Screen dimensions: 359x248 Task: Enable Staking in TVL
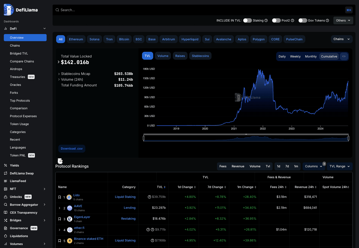pyautogui.click(x=248, y=20)
